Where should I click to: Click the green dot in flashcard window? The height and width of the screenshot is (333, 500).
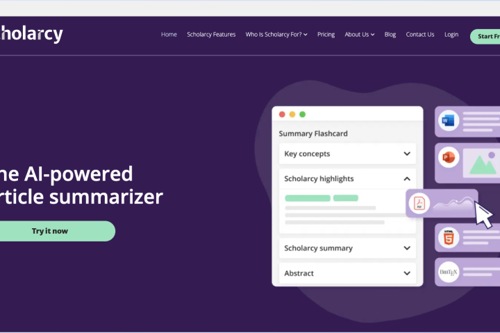click(302, 114)
